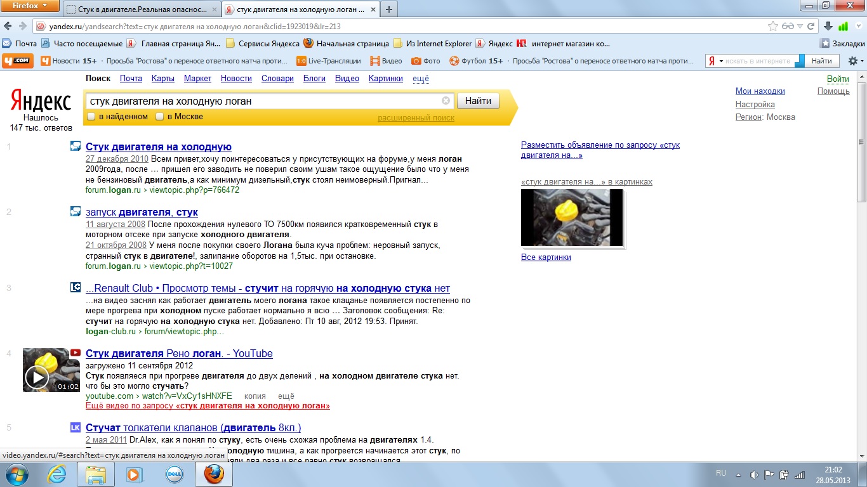This screenshot has height=487, width=867.
Task: Reload the page with the refresh icon
Action: click(x=811, y=27)
